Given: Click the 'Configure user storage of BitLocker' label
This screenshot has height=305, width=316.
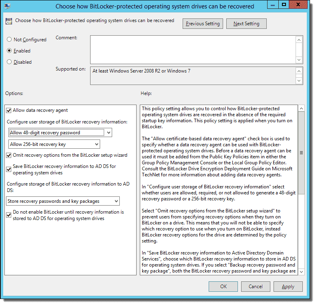Looking at the screenshot, I should point(67,122).
